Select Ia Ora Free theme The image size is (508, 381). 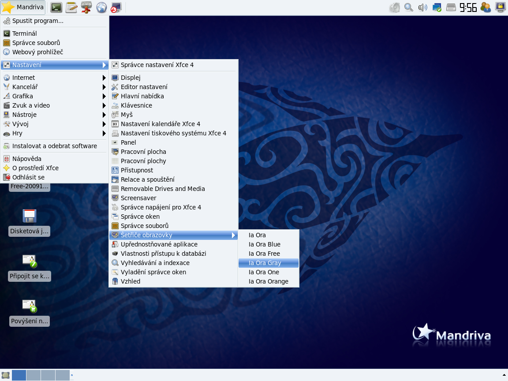269,254
